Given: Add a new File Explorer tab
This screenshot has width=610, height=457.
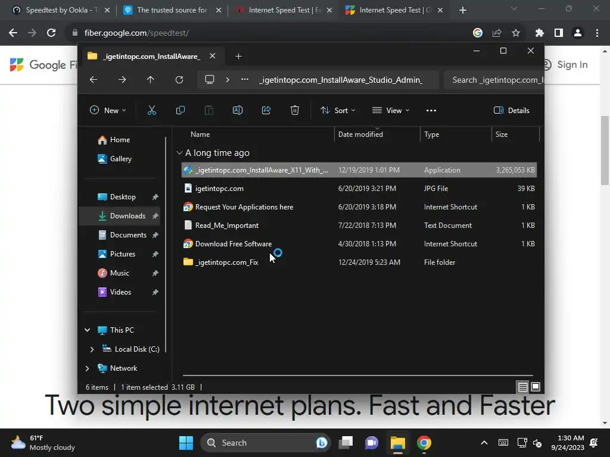Looking at the screenshot, I should 238,57.
